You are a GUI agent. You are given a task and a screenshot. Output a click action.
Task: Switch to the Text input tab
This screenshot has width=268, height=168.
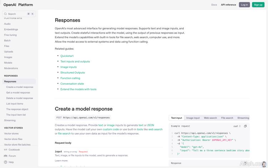tap(177, 118)
